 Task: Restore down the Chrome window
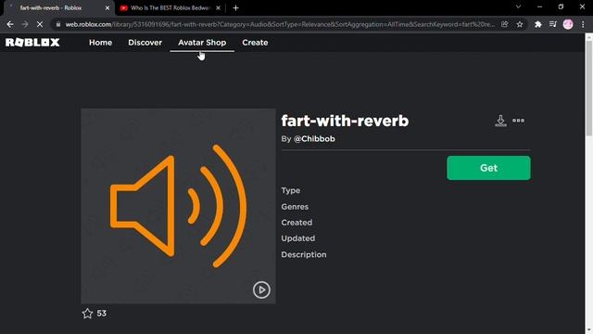click(561, 6)
